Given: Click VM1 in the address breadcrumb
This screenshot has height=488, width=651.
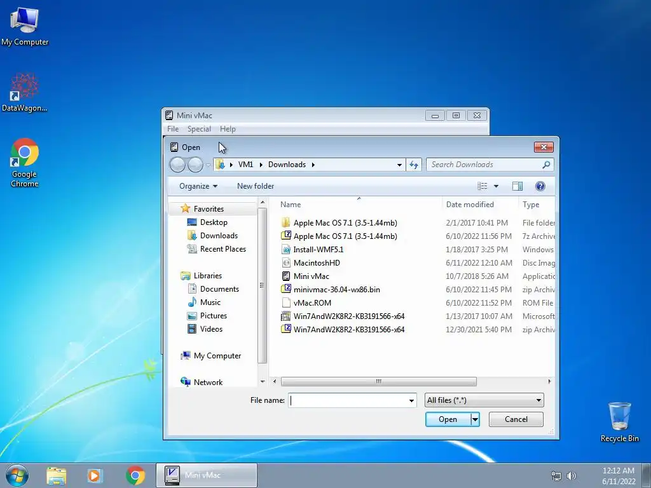Looking at the screenshot, I should tap(246, 165).
